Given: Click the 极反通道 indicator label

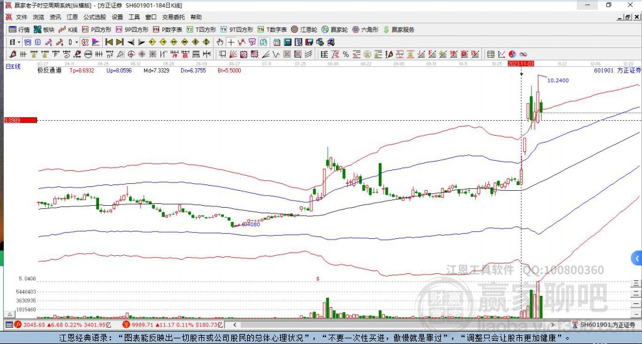Looking at the screenshot, I should tap(50, 70).
